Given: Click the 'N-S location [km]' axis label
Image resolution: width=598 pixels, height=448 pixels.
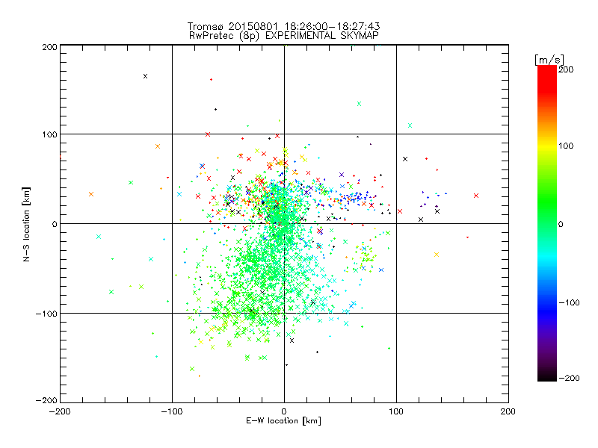Looking at the screenshot, I should click(x=26, y=225).
